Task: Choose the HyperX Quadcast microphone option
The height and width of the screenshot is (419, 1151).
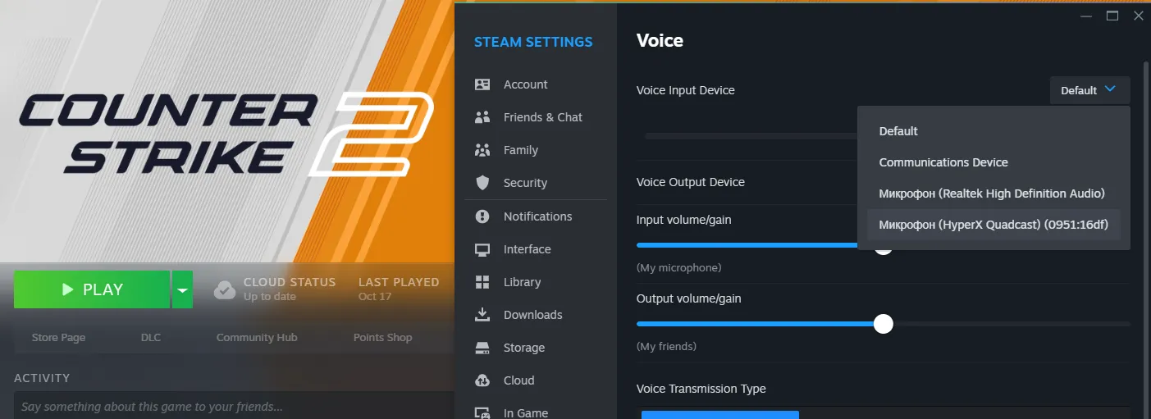Action: 993,225
